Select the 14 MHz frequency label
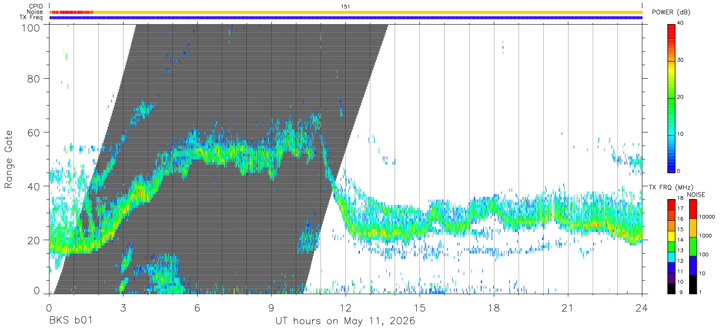Screen dimensions: 722x333 coord(681,240)
